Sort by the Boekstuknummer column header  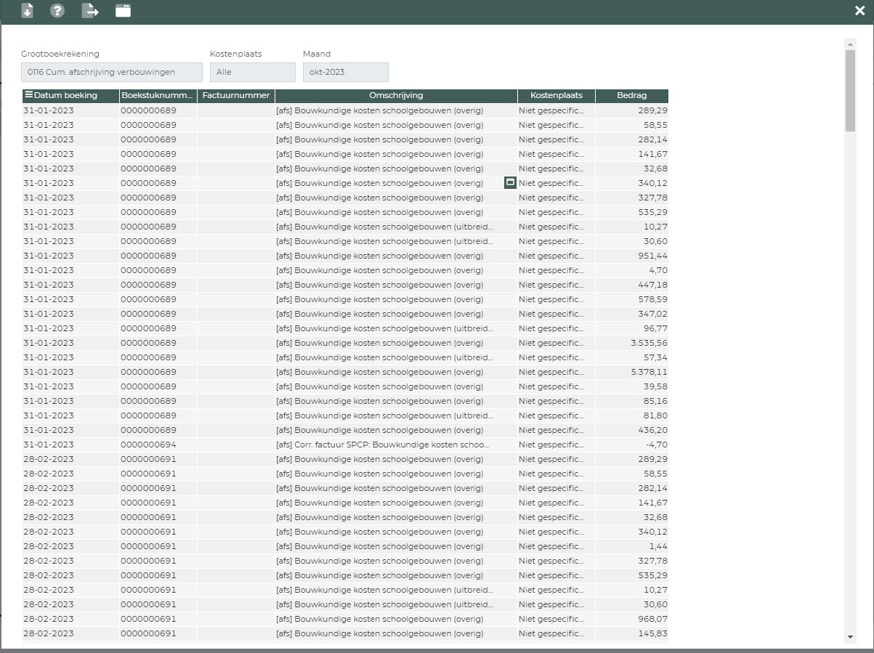tap(158, 95)
